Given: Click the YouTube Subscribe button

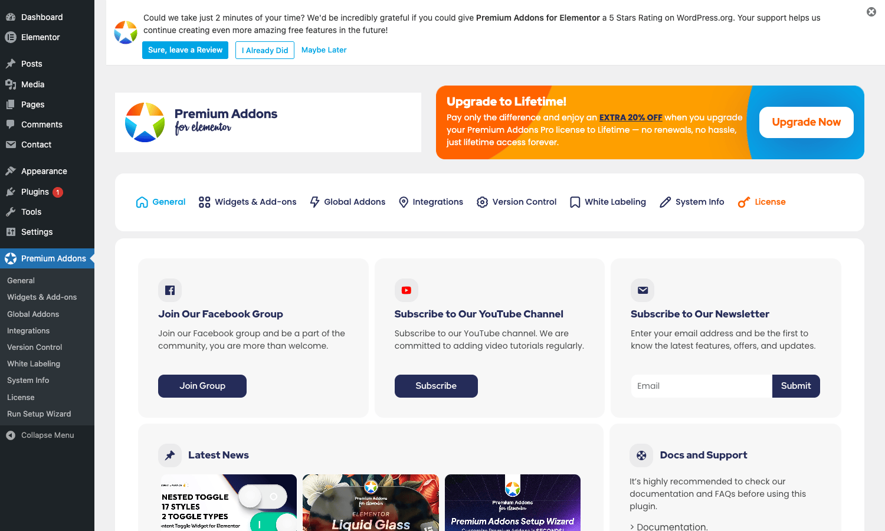Looking at the screenshot, I should click(x=436, y=386).
